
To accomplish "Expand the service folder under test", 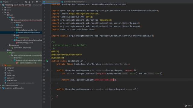I will point(12,58).
